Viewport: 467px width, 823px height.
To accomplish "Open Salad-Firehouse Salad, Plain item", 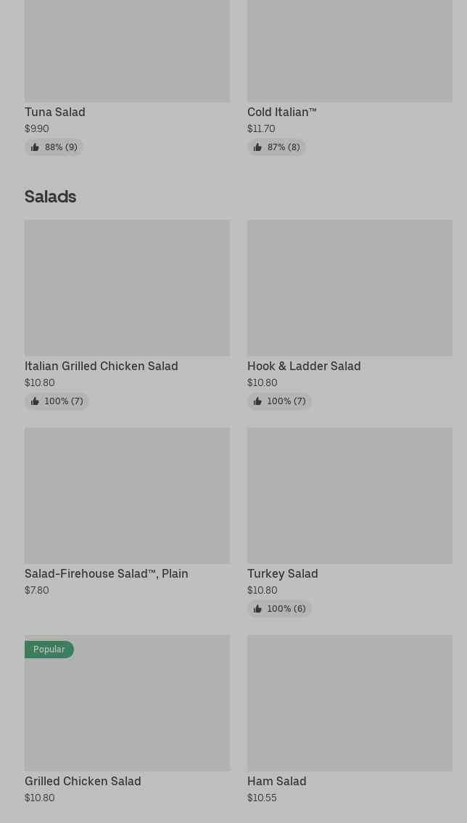I will [107, 573].
